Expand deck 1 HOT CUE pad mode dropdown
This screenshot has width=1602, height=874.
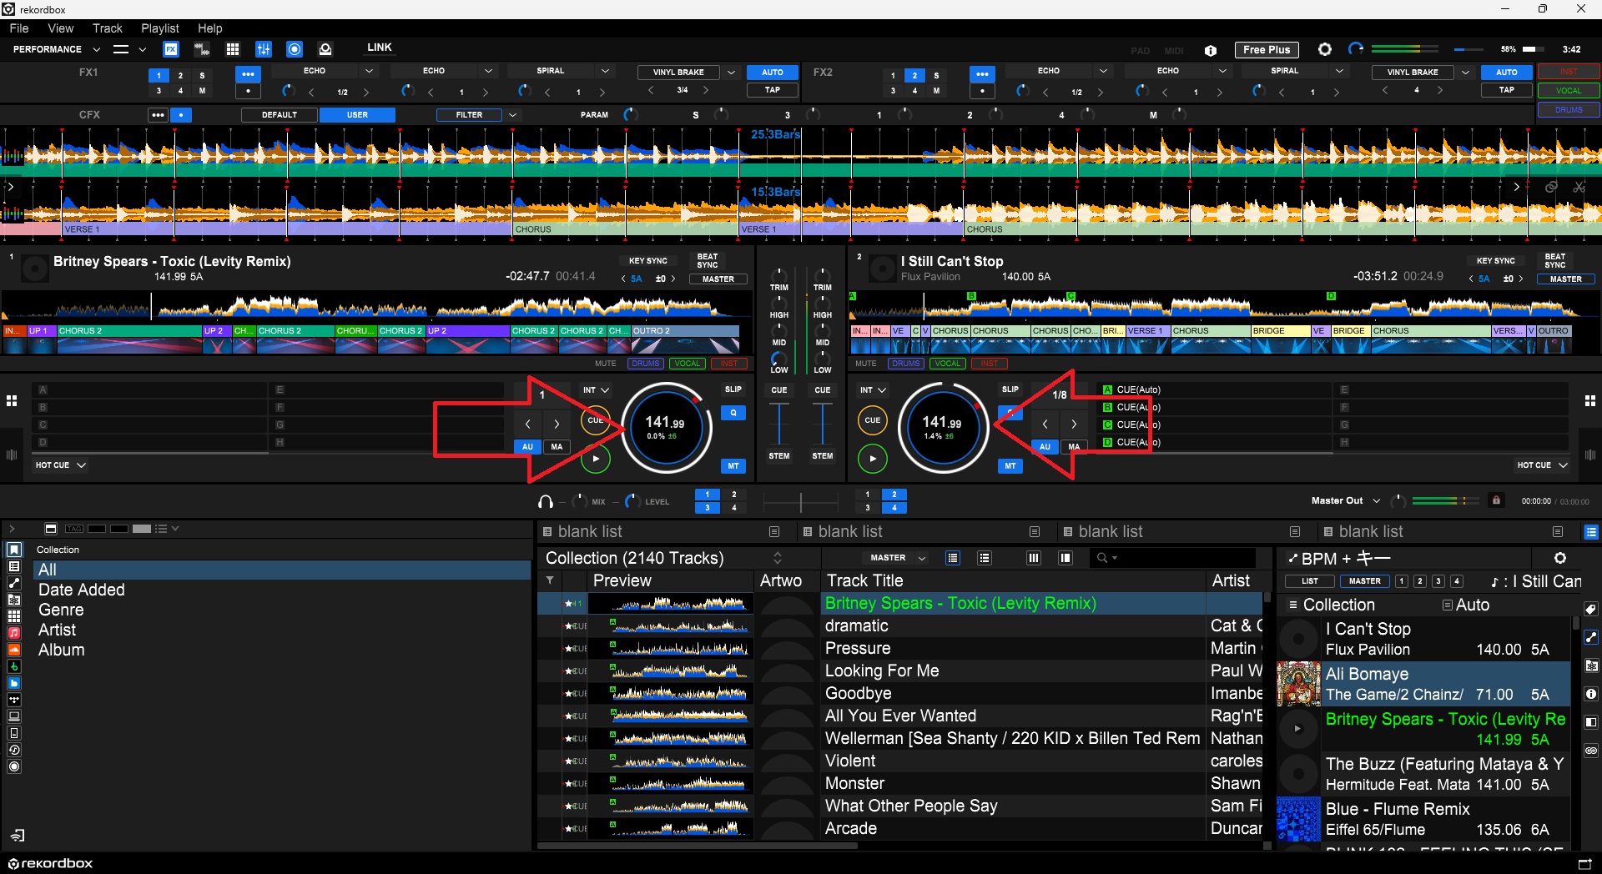[x=81, y=465]
